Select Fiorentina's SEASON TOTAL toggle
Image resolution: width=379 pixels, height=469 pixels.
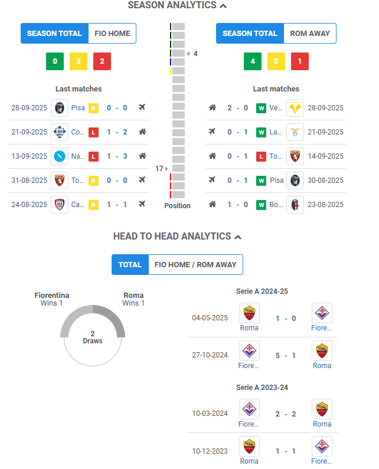point(54,34)
